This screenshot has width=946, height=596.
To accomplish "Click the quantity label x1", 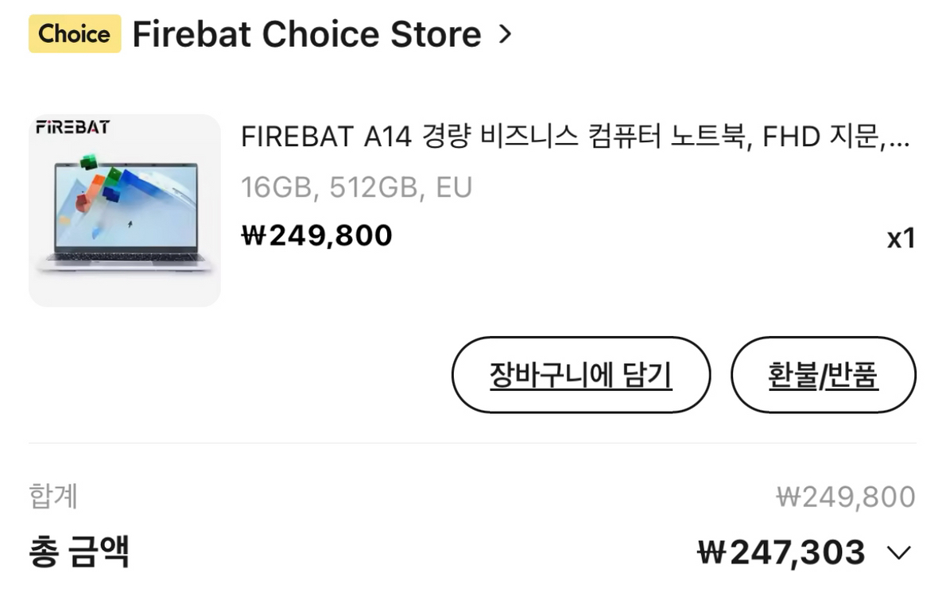I will [x=901, y=237].
